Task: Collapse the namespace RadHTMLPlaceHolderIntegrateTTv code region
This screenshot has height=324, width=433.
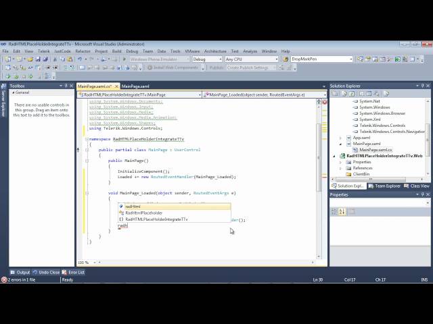Action: click(87, 139)
